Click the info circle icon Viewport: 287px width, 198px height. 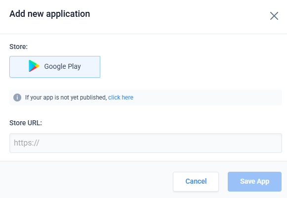17,98
